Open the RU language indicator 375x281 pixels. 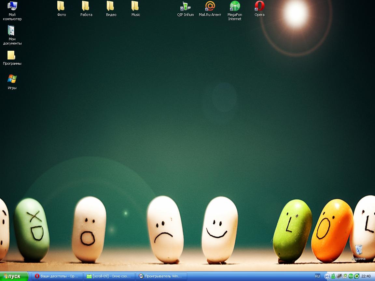(x=317, y=276)
